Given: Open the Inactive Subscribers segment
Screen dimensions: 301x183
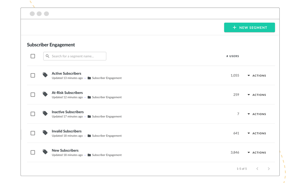Looking at the screenshot, I should [68, 112].
